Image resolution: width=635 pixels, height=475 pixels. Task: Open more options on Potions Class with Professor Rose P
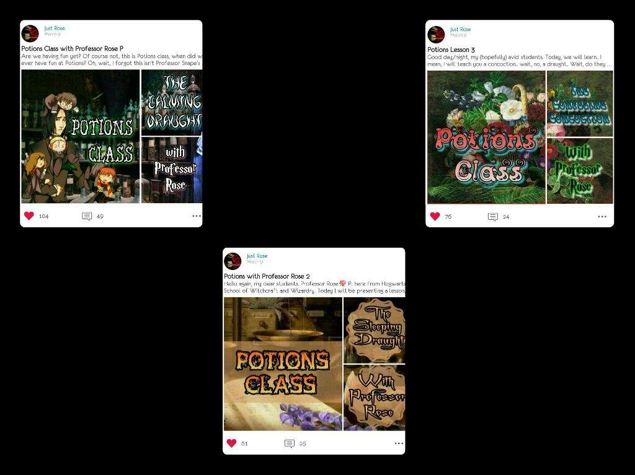click(197, 216)
